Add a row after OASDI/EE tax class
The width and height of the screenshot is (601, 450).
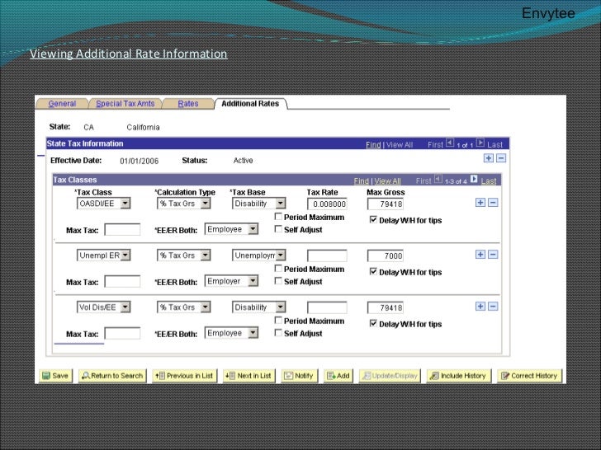[480, 203]
